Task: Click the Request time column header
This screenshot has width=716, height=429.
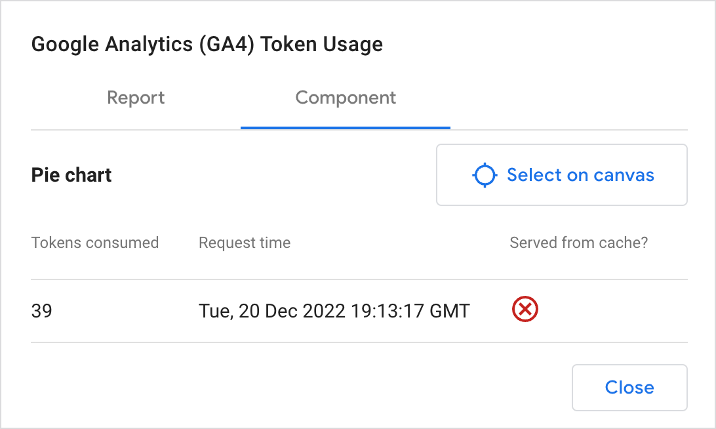Action: click(x=245, y=243)
